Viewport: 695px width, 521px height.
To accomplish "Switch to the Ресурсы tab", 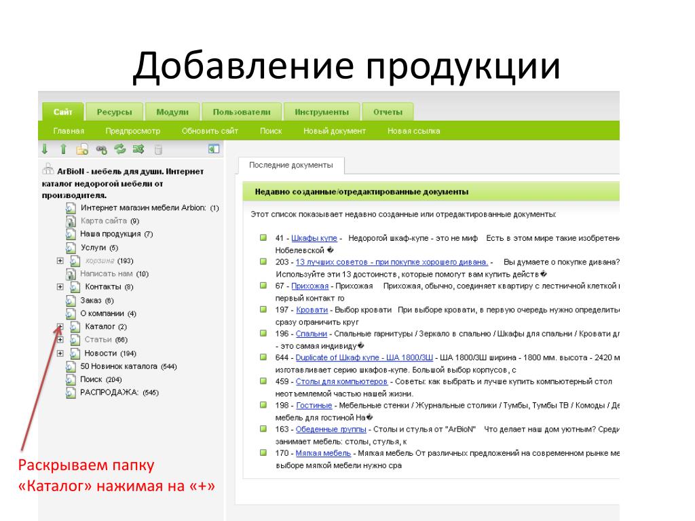I will [x=114, y=112].
